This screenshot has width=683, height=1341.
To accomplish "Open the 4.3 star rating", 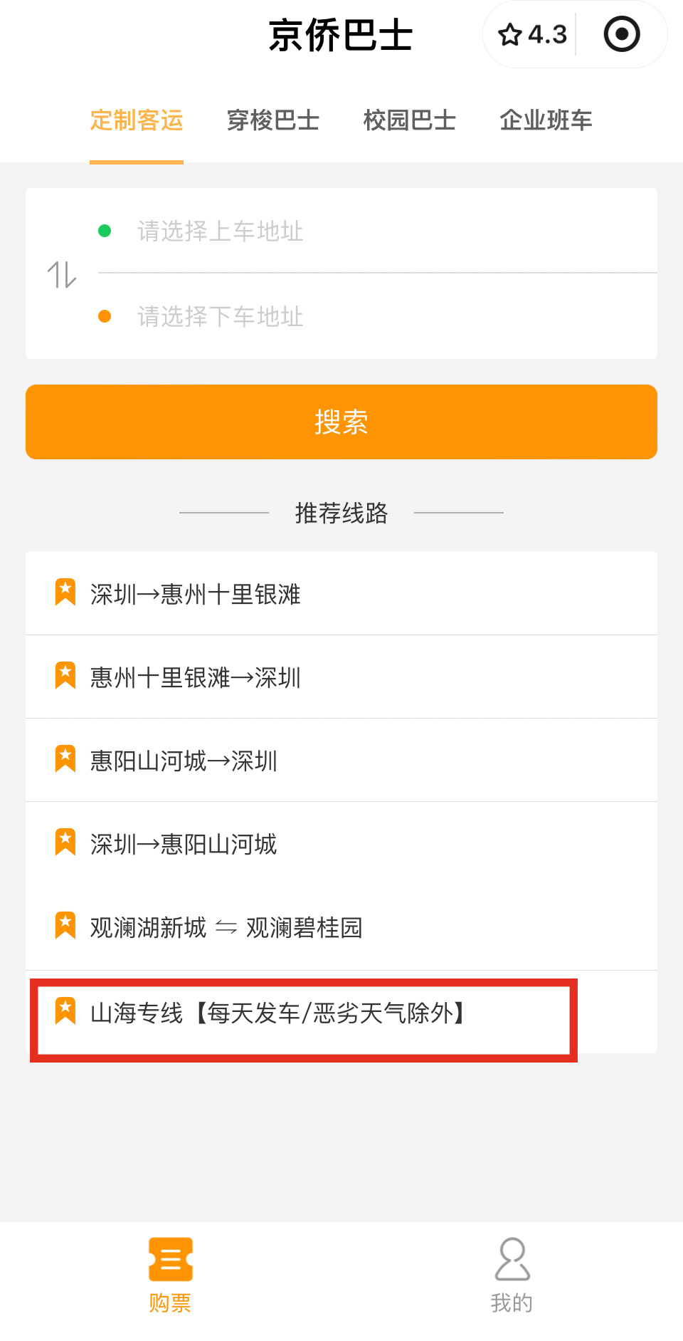I will (532, 34).
